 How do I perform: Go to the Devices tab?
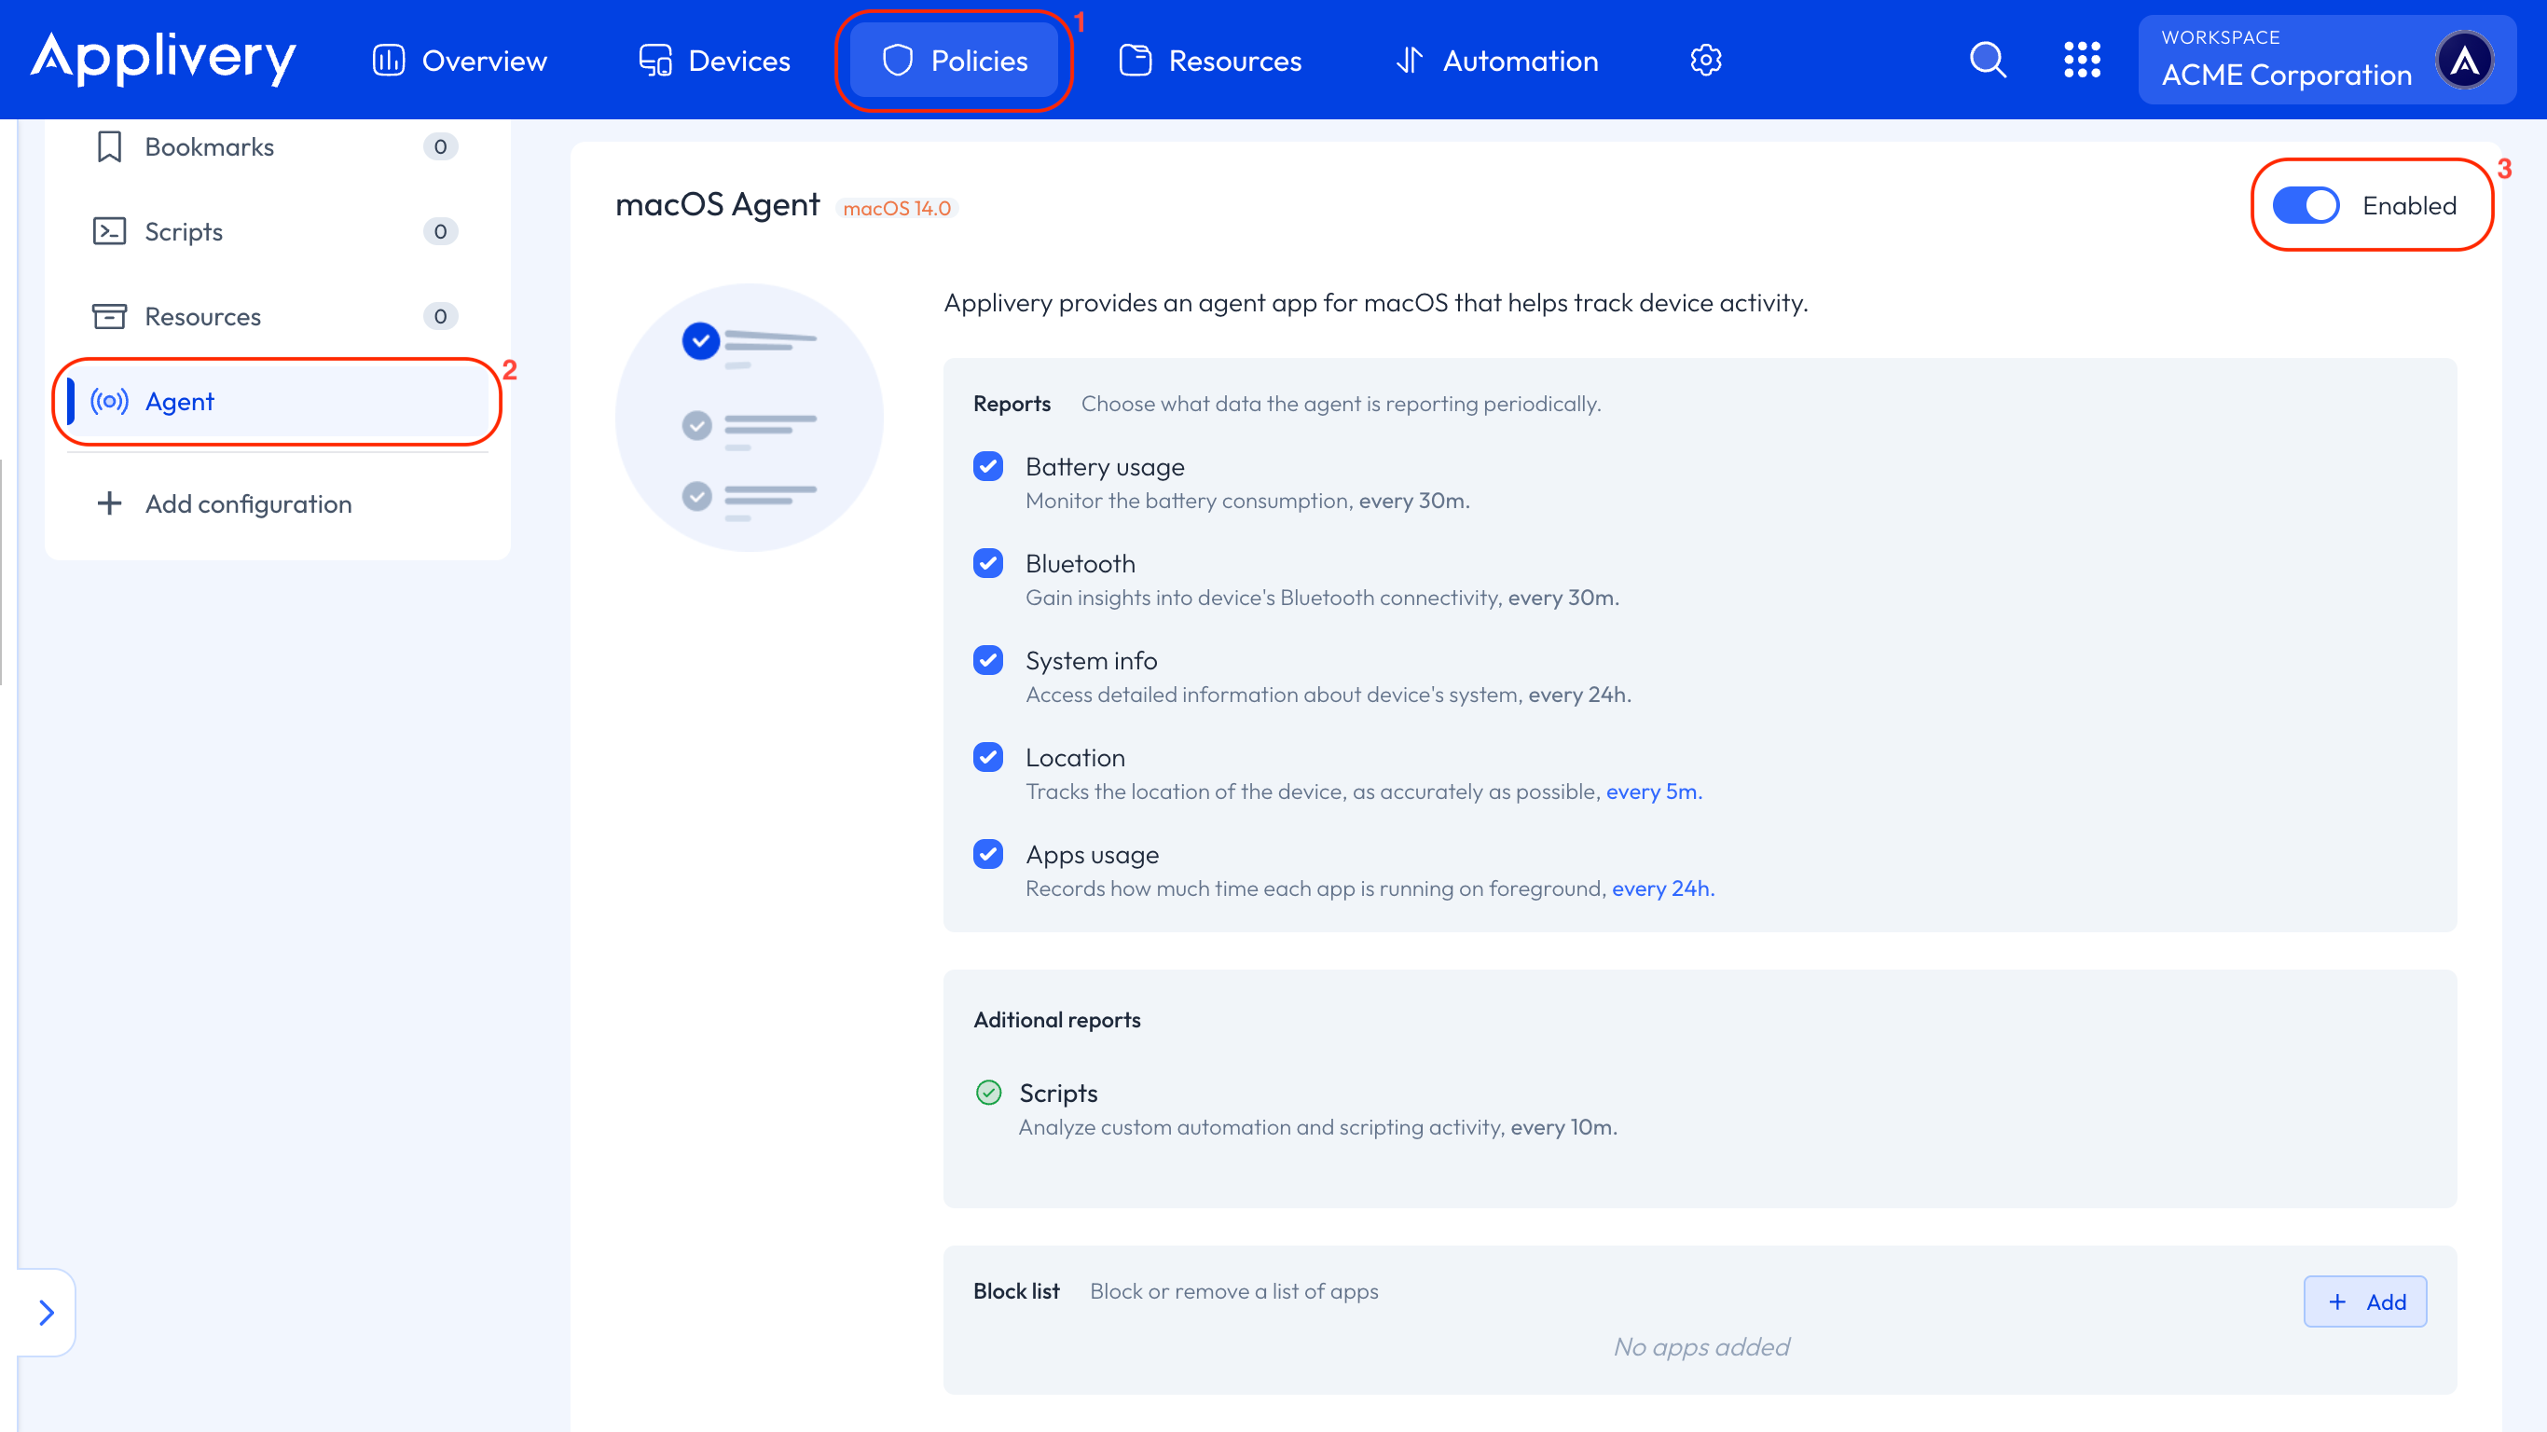pyautogui.click(x=715, y=61)
